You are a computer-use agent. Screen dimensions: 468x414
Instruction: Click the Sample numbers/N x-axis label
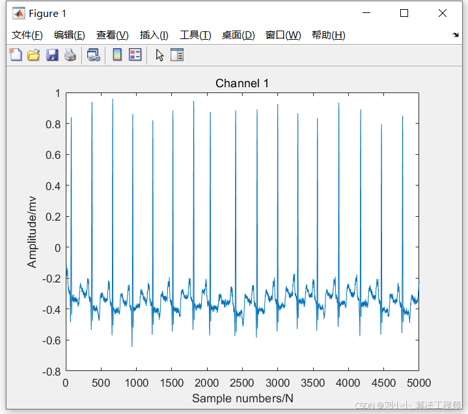tap(243, 398)
